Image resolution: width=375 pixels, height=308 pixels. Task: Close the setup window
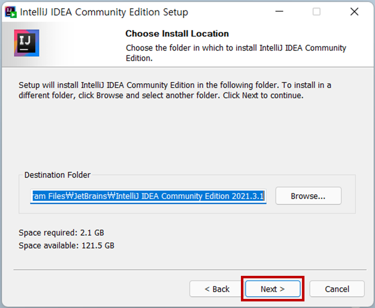(354, 12)
